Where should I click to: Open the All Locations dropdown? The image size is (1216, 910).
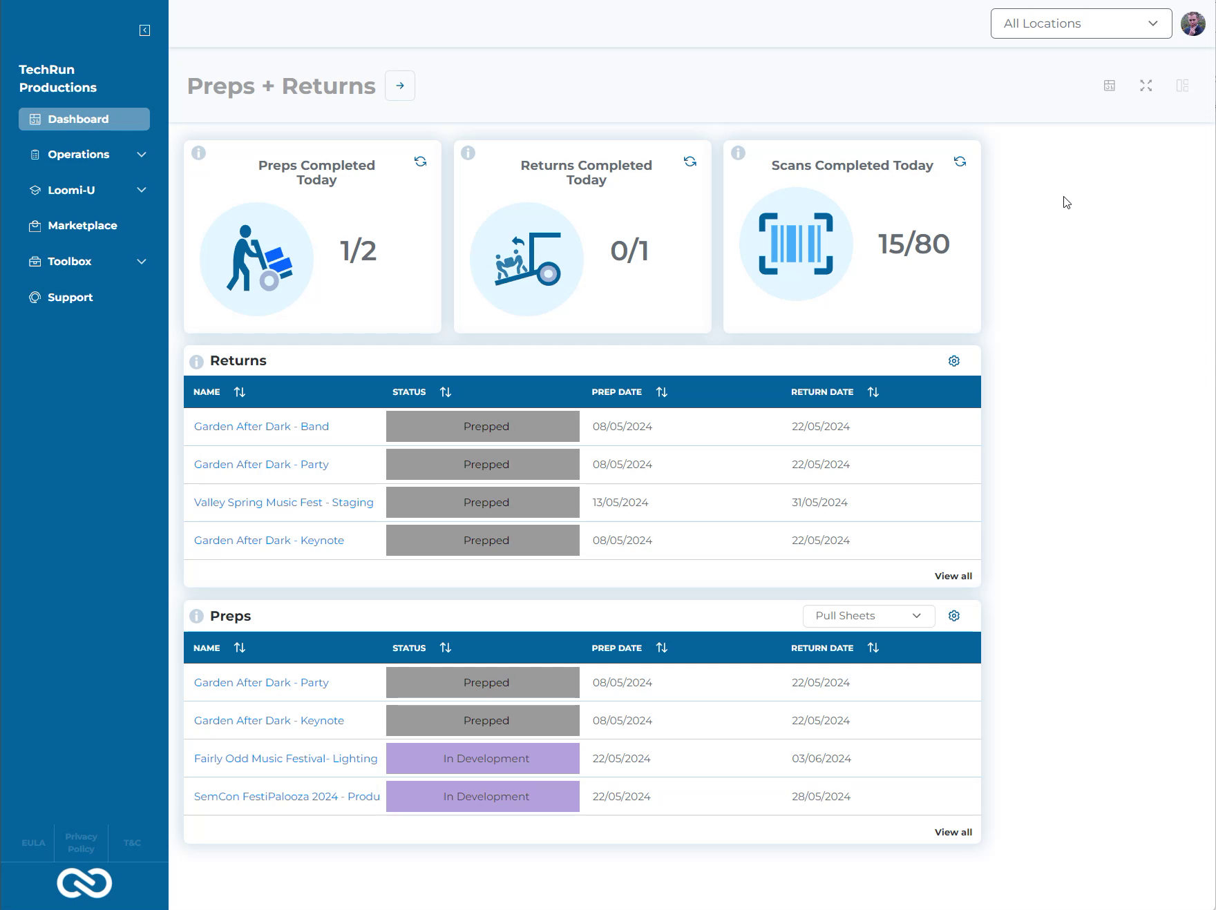[x=1081, y=23]
